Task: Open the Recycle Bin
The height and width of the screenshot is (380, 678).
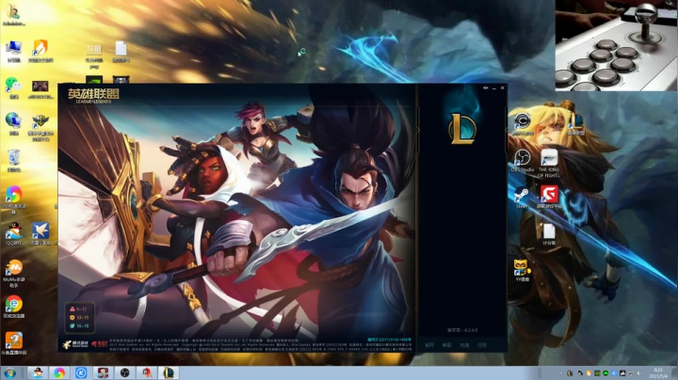Action: 14,161
